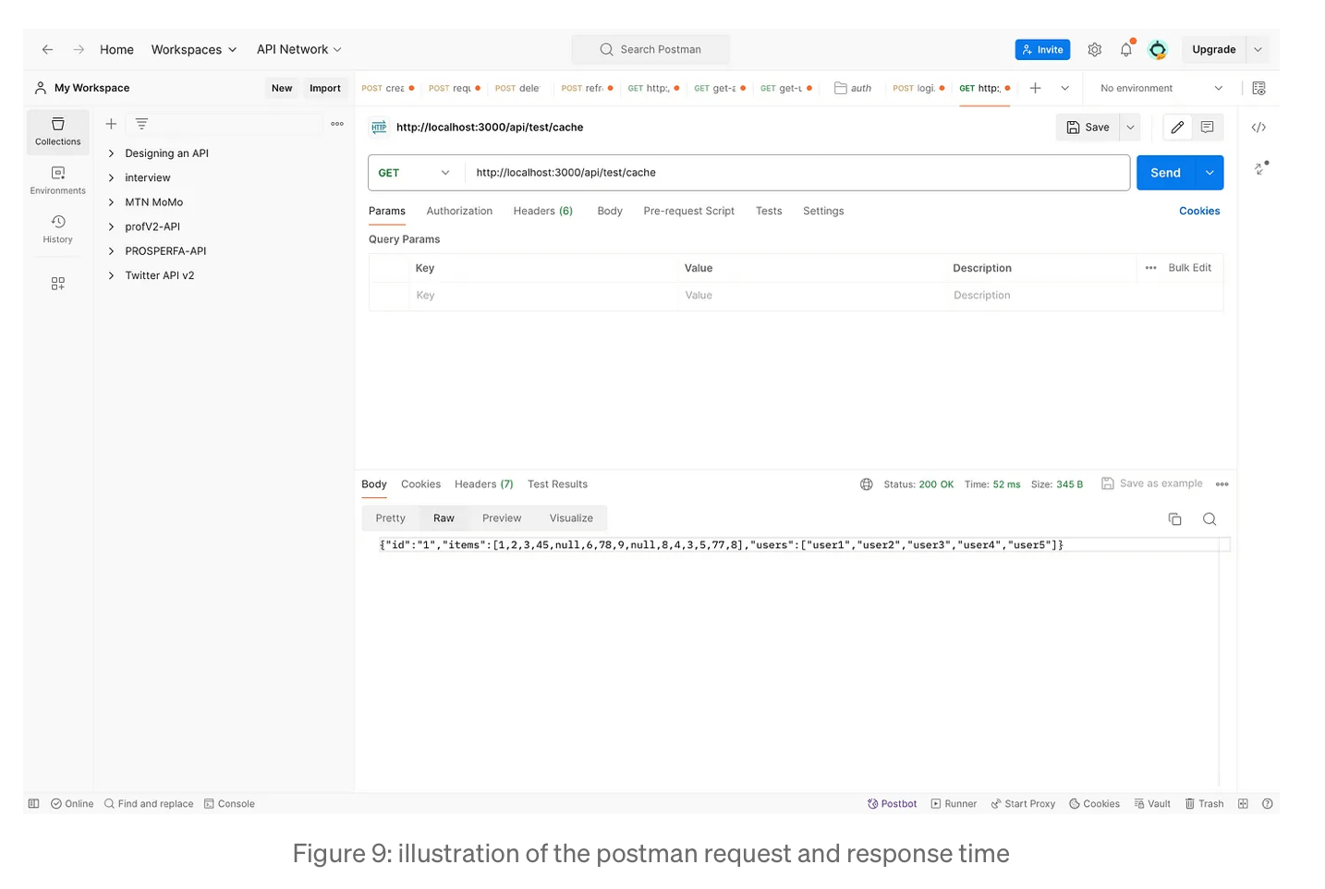The height and width of the screenshot is (889, 1325).
Task: Select the Pretty response view
Action: (391, 518)
